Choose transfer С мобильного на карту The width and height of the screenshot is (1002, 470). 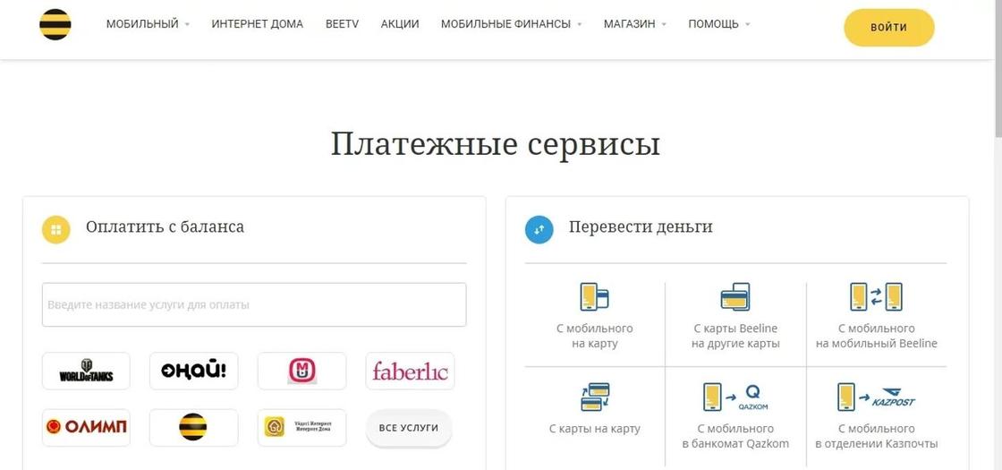(x=595, y=317)
